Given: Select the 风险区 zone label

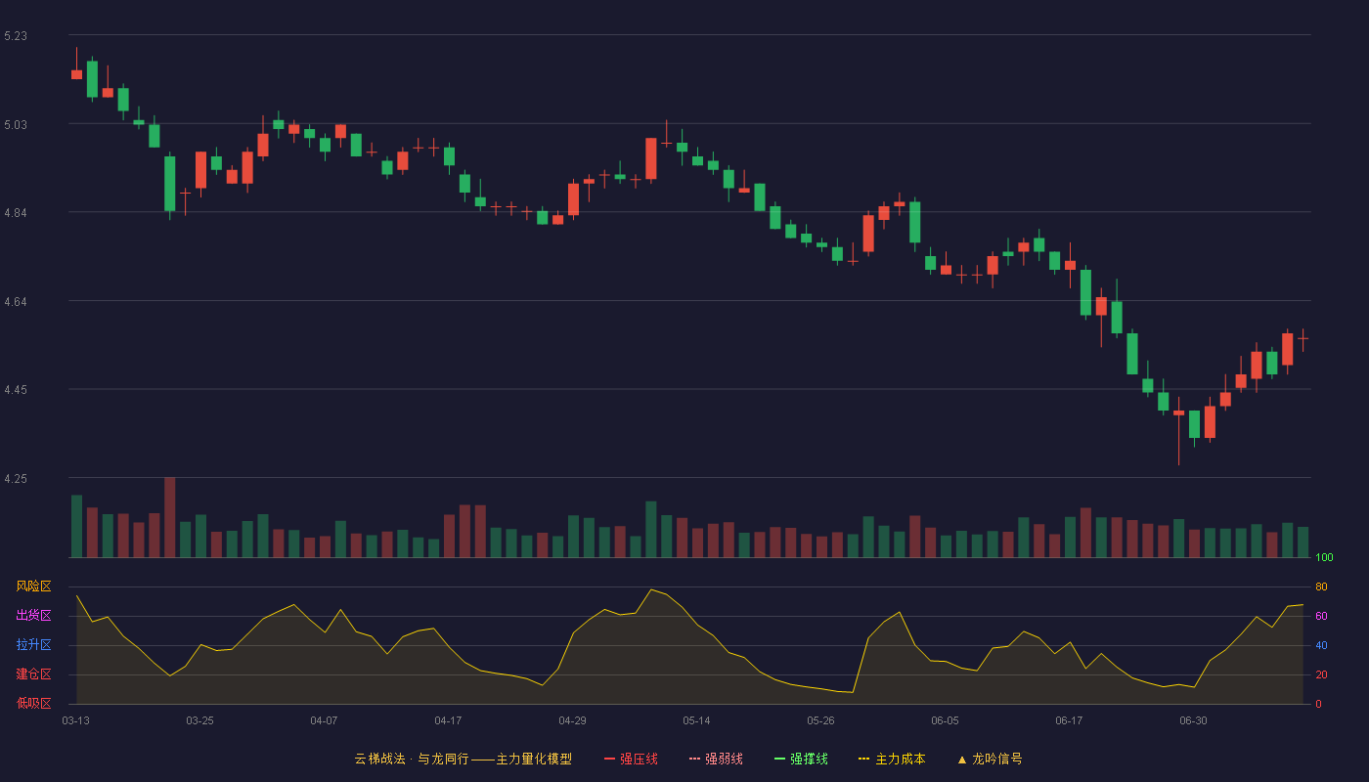Looking at the screenshot, I should tap(33, 586).
